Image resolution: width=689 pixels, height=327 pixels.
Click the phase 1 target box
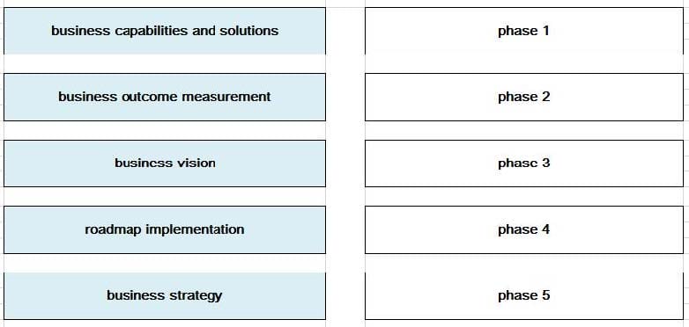[x=524, y=31]
